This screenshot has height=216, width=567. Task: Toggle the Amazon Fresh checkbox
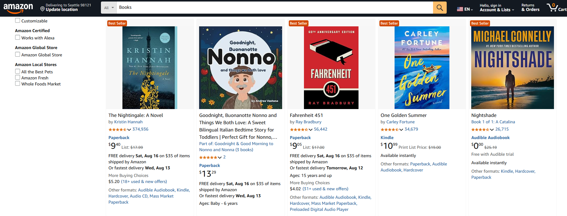coord(18,78)
